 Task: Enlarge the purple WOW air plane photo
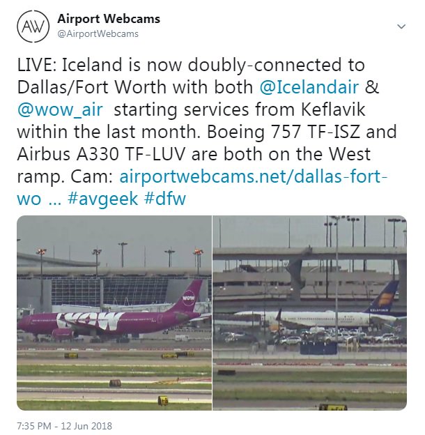(114, 312)
